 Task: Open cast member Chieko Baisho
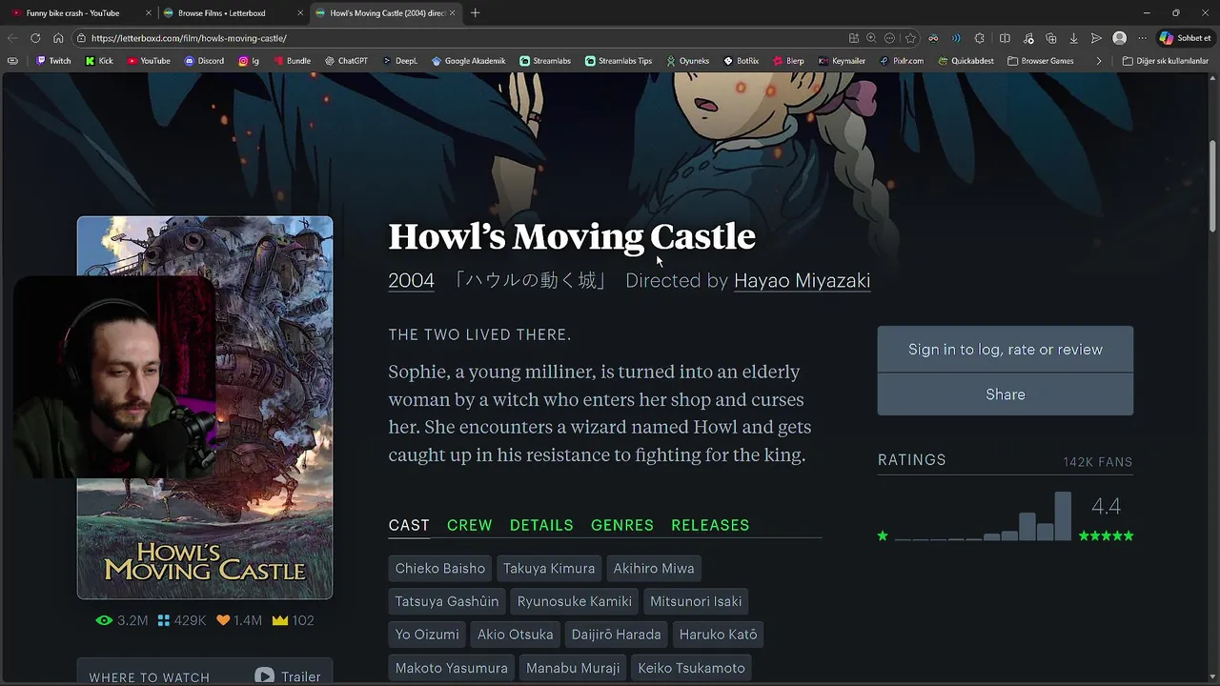(x=440, y=569)
